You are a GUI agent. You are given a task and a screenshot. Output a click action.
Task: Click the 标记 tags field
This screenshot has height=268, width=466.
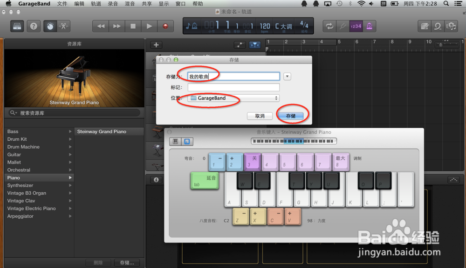click(x=233, y=87)
